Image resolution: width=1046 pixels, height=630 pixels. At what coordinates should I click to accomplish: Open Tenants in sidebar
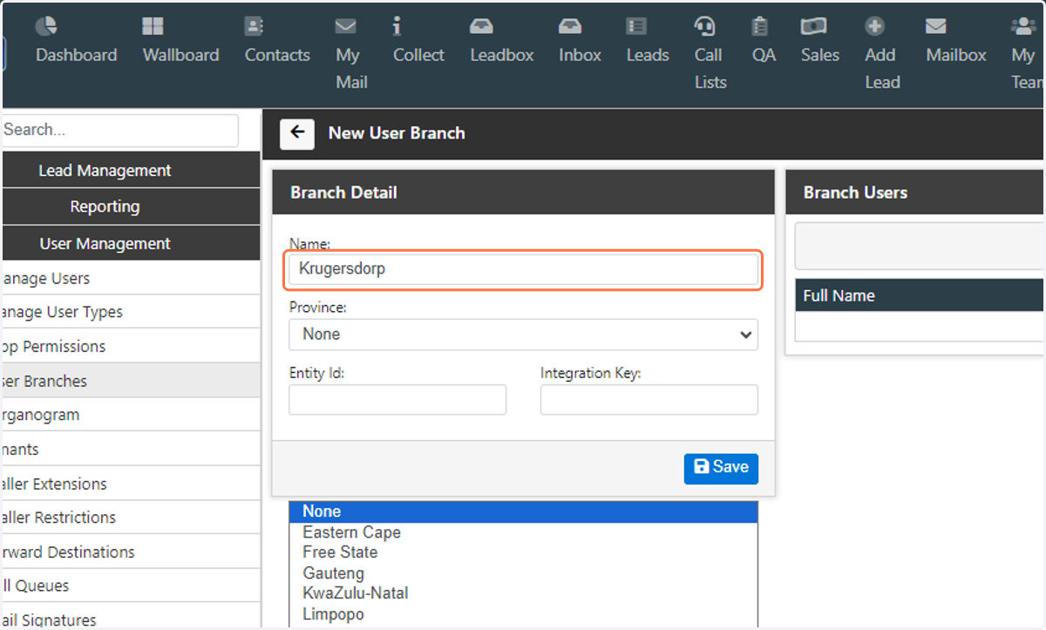coord(131,450)
